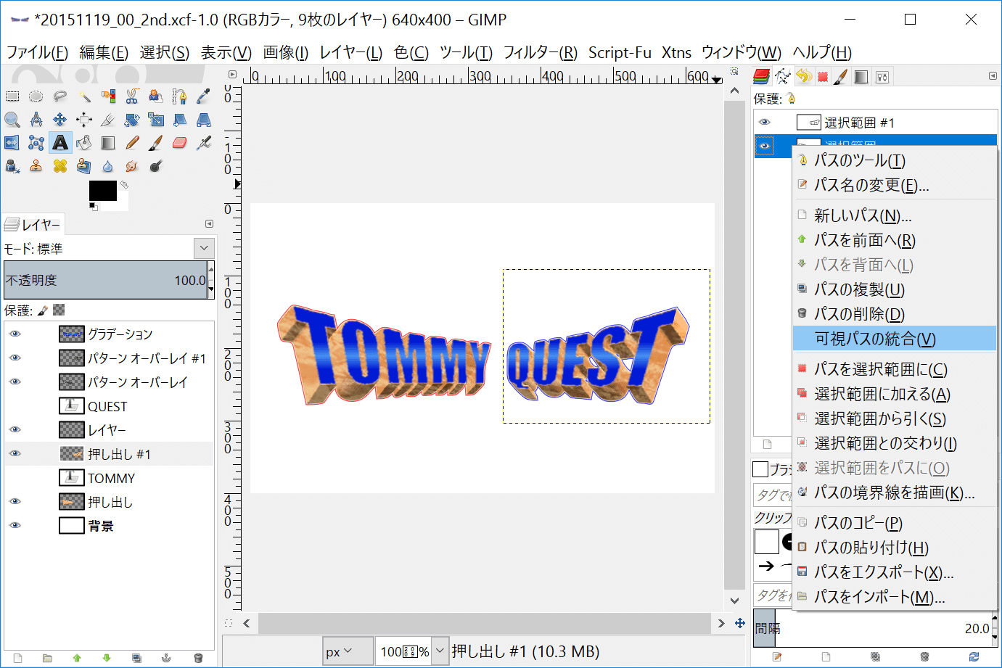Choose 可視パスの統合 from context menu
Image resolution: width=1002 pixels, height=668 pixels.
pos(874,339)
